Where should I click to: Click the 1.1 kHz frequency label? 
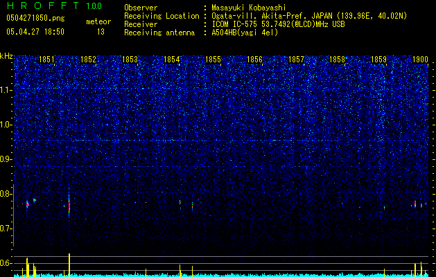[x=6, y=90]
